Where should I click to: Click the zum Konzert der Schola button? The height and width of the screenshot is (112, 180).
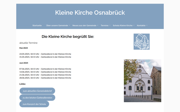click(x=34, y=104)
